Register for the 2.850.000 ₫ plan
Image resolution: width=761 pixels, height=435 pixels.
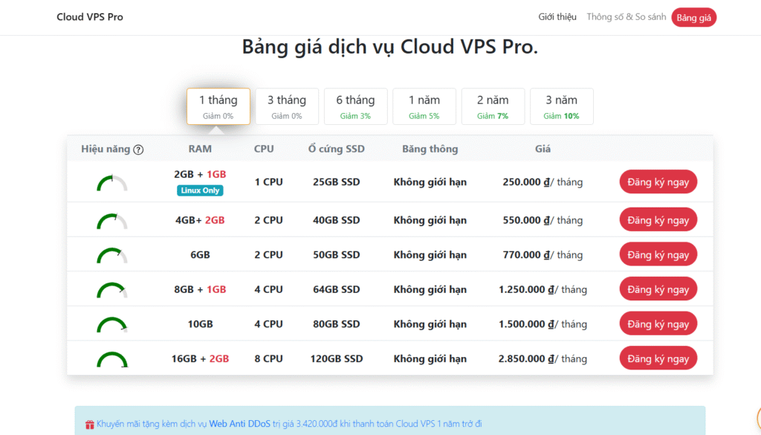point(658,359)
